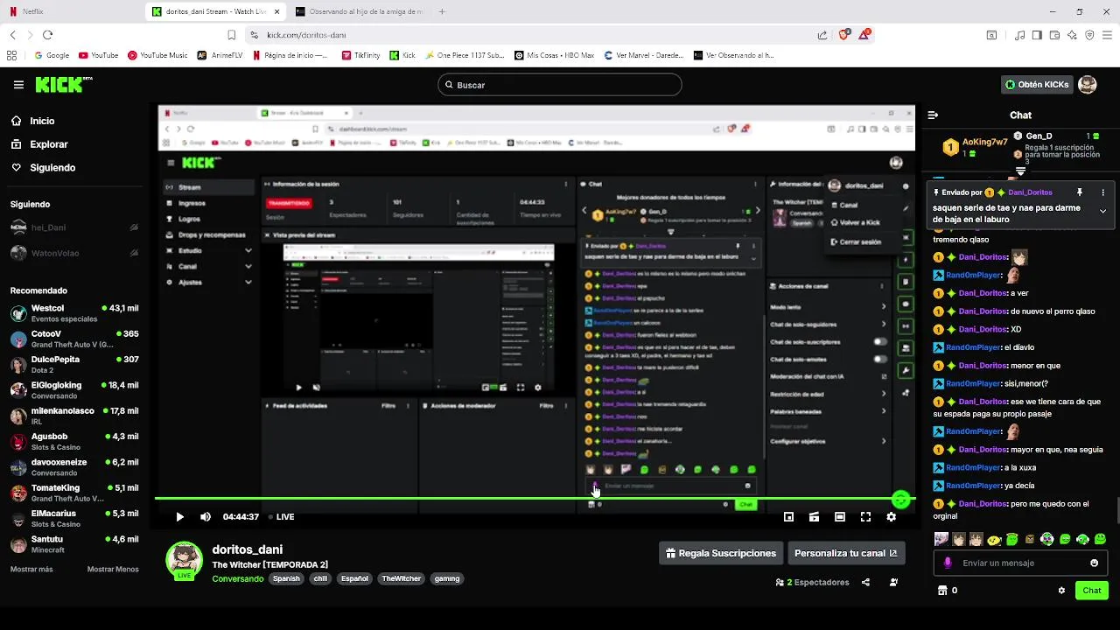Screen dimensions: 1120x630
Task: Focus the Enviar un mensaje field
Action: [1020, 563]
